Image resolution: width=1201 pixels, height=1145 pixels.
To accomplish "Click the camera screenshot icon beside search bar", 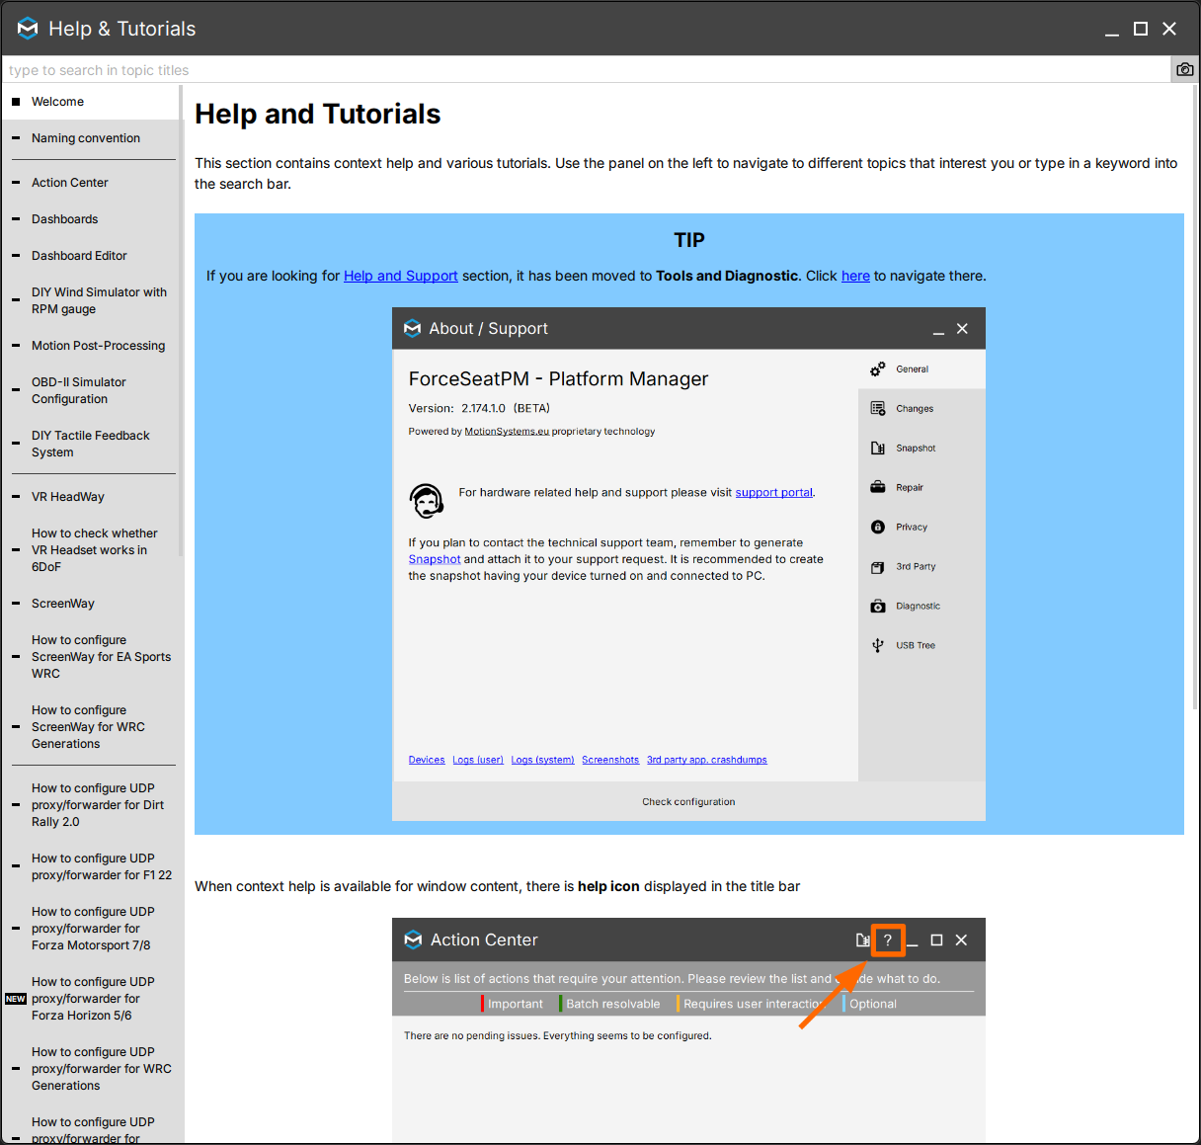I will point(1185,69).
